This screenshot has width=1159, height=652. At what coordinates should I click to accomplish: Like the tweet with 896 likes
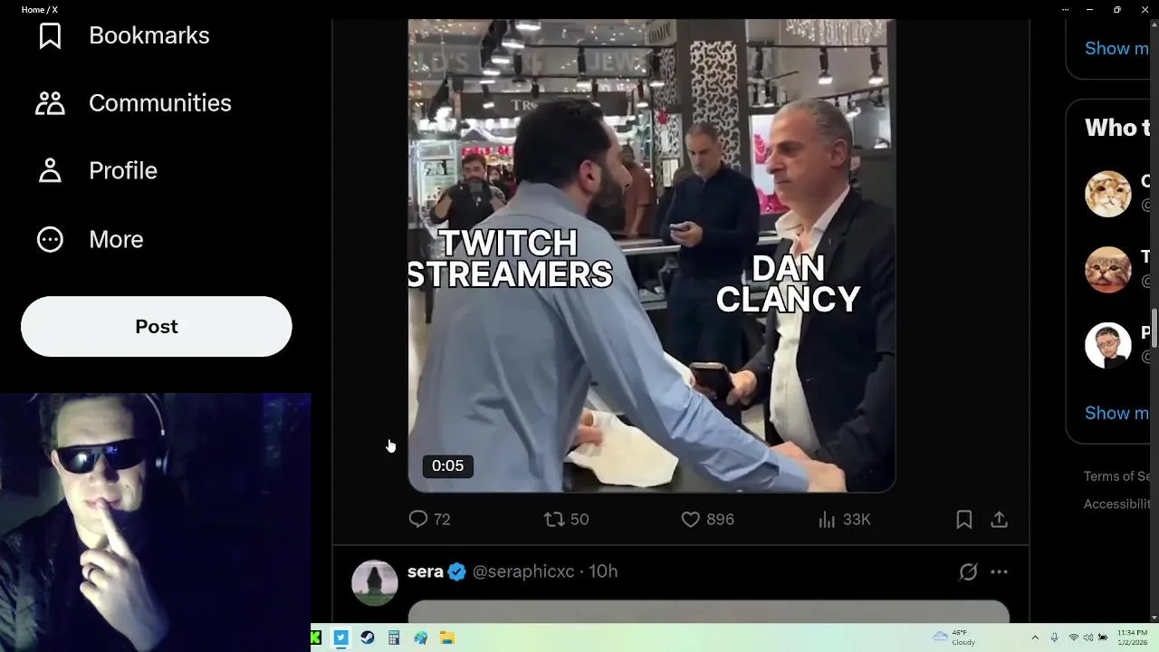coord(707,519)
